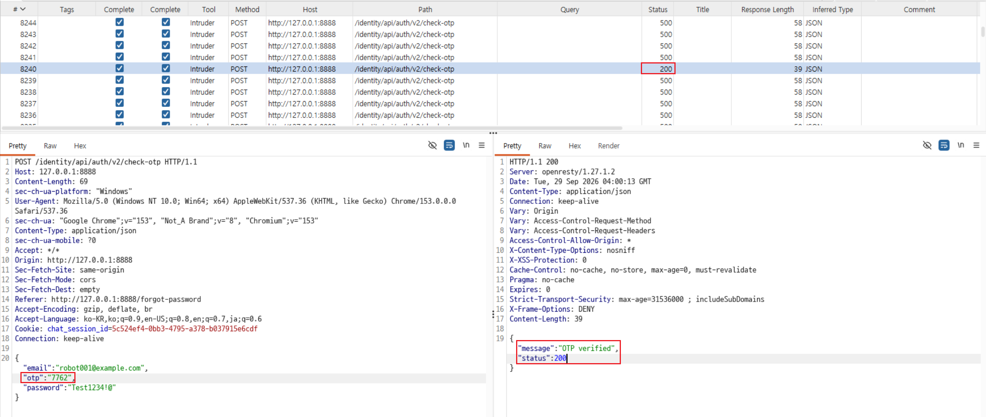This screenshot has width=986, height=417.
Task: Toggle word wrap icon in request panel
Action: click(449, 145)
